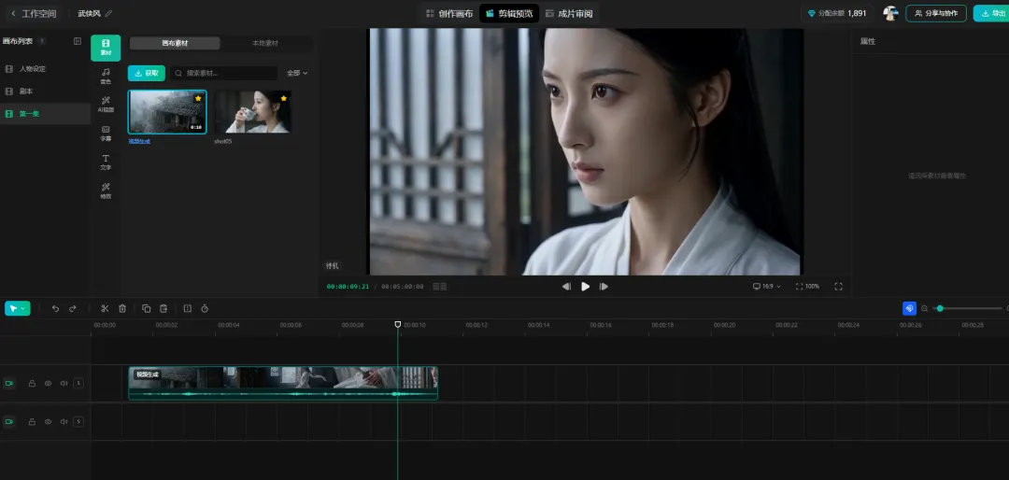Switch to the 成片审阅 tab
The image size is (1009, 480).
569,13
